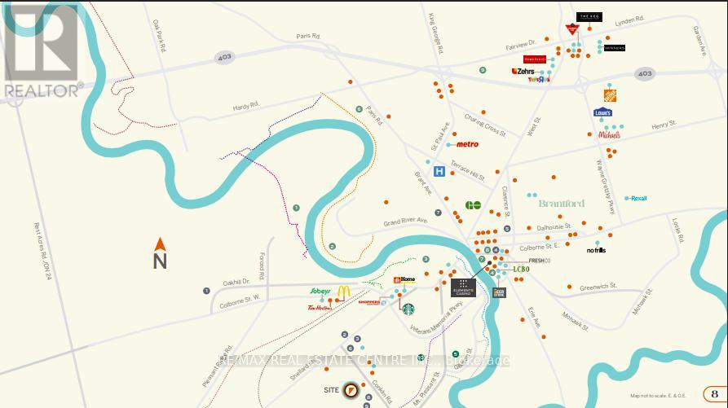Click the LCBO label
The height and width of the screenshot is (408, 728).
click(521, 269)
